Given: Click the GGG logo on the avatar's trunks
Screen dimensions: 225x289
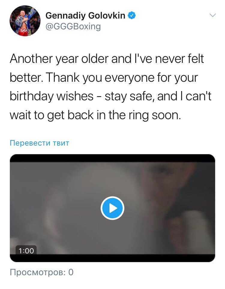Looking at the screenshot, I should click(x=23, y=30).
